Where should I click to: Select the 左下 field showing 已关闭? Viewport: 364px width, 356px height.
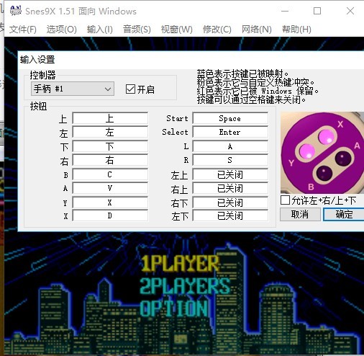pos(230,215)
